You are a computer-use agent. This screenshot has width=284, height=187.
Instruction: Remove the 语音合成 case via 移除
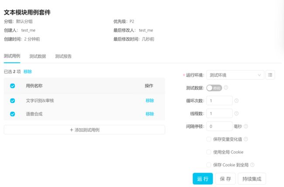(x=150, y=114)
